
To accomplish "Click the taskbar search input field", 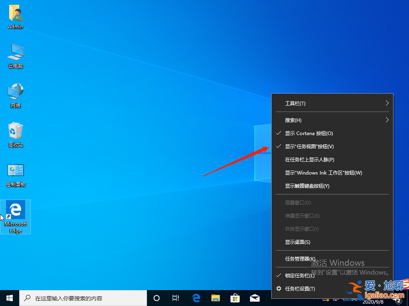I will [80, 298].
